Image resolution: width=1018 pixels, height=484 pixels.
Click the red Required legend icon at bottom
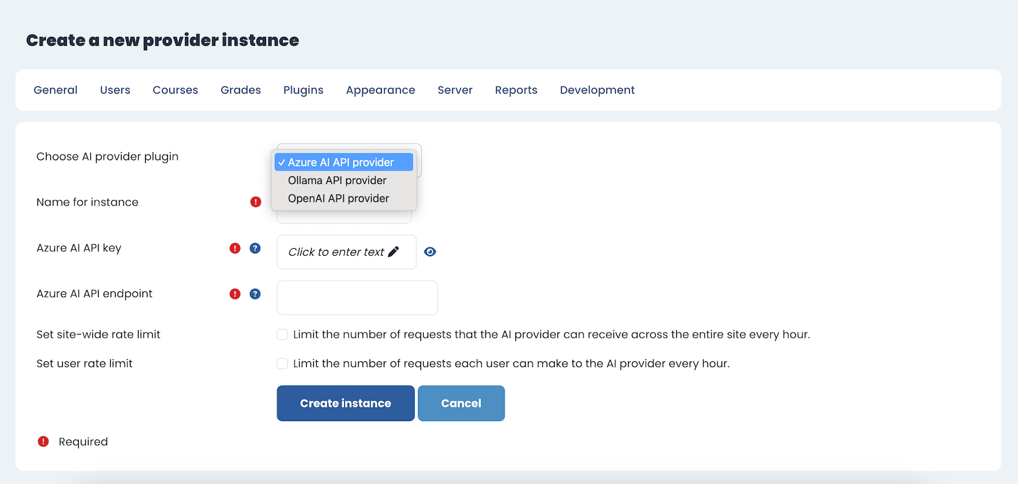coord(43,441)
